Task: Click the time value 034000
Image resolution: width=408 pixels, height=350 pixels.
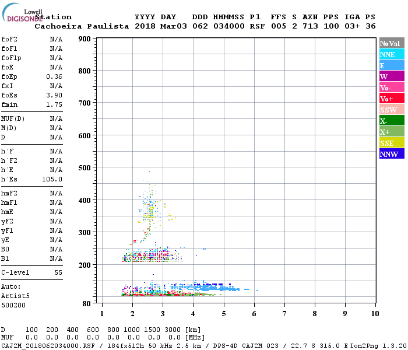Action: coord(229,26)
